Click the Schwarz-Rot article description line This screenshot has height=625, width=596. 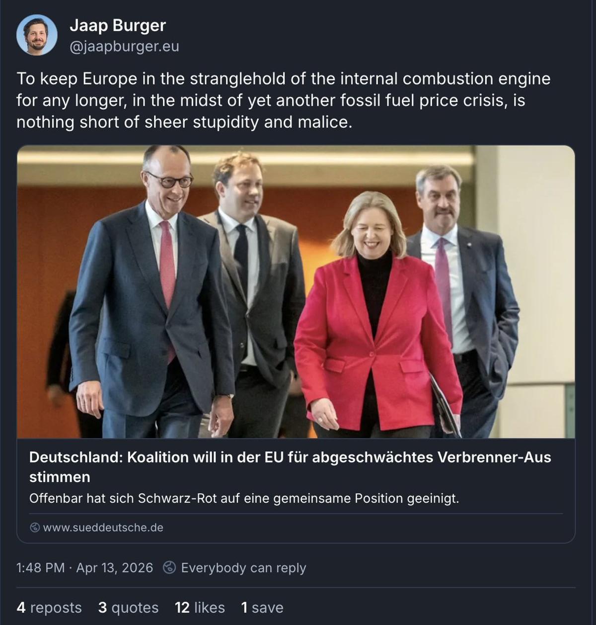(x=244, y=498)
